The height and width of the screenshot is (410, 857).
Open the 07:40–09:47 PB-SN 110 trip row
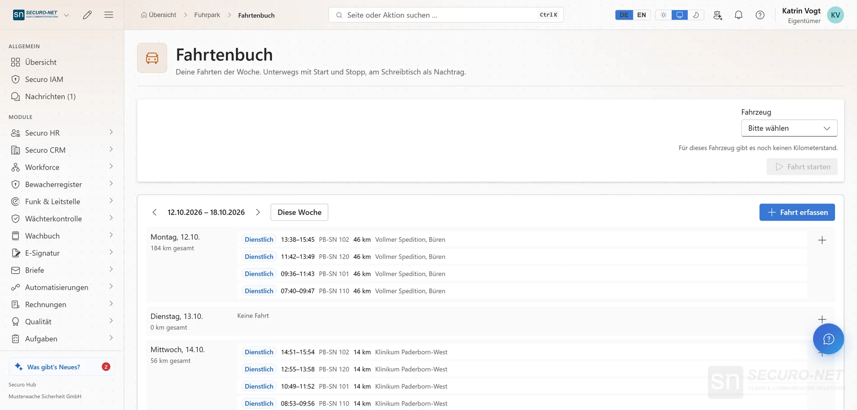522,291
